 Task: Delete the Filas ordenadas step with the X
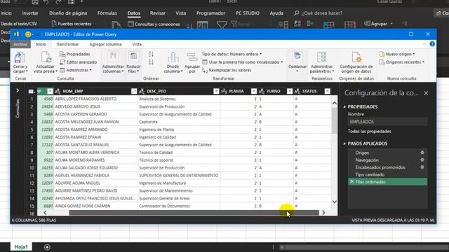352,182
